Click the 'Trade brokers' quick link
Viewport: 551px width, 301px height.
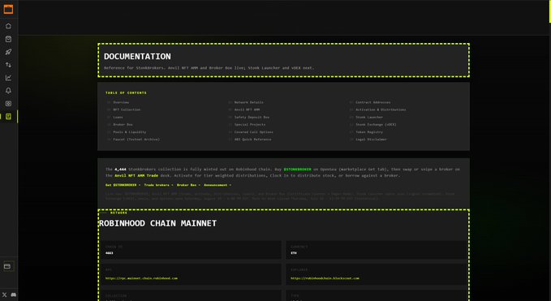click(158, 185)
